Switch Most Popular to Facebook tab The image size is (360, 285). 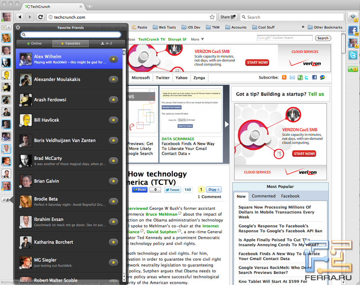(x=290, y=196)
